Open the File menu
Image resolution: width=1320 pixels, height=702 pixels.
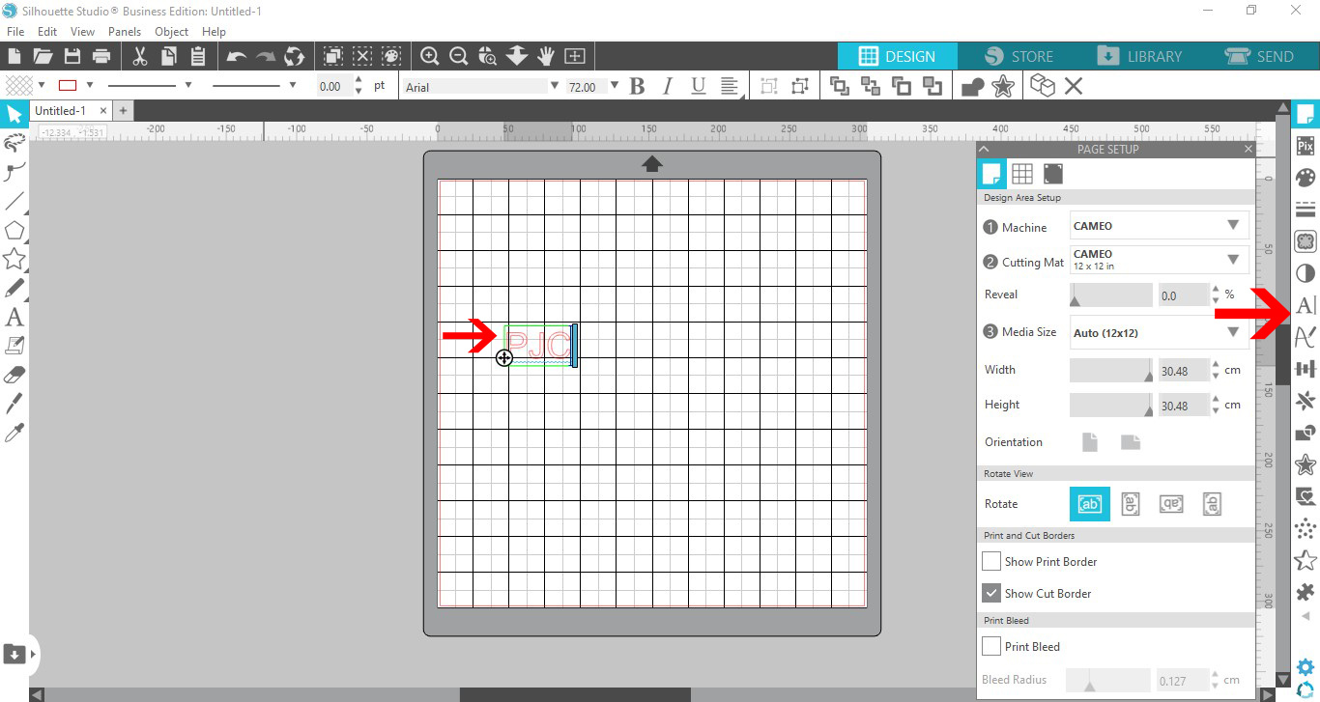tap(14, 32)
